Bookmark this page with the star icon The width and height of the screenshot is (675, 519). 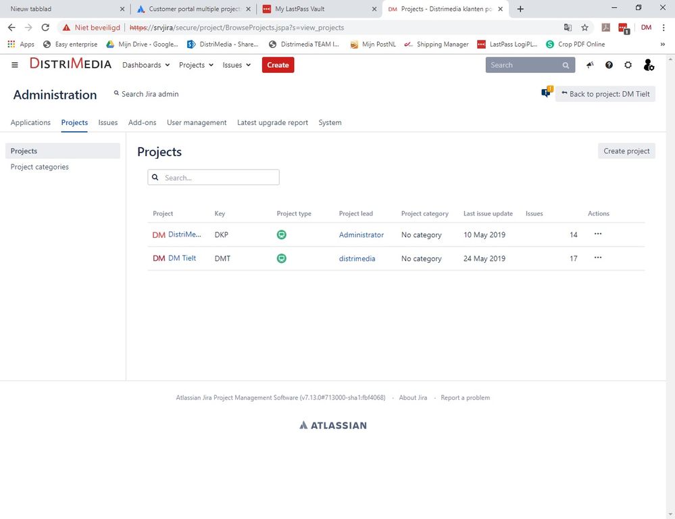pyautogui.click(x=584, y=28)
